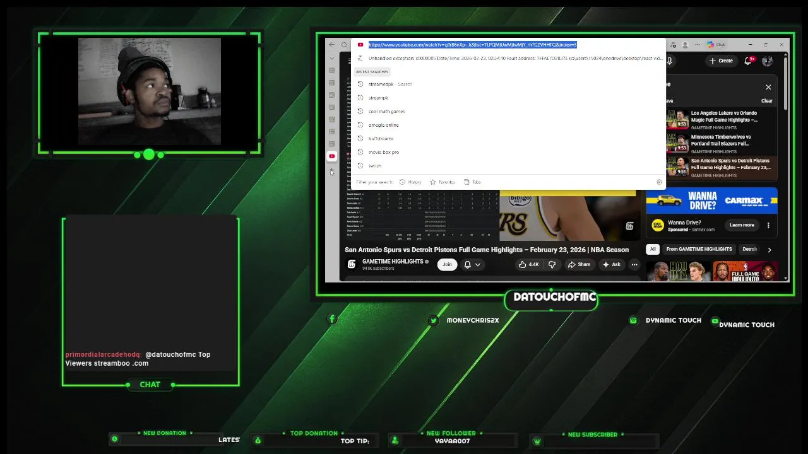Image resolution: width=808 pixels, height=454 pixels.
Task: Filter address bar search by Tabs
Action: coord(472,182)
